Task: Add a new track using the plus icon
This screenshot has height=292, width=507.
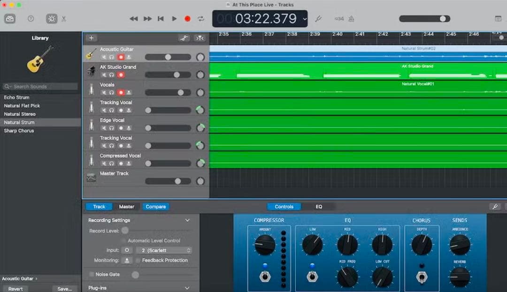Action: [92, 38]
